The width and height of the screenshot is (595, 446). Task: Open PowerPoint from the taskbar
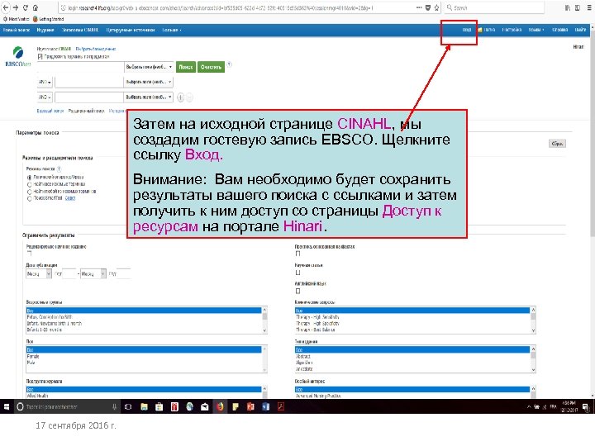250,406
